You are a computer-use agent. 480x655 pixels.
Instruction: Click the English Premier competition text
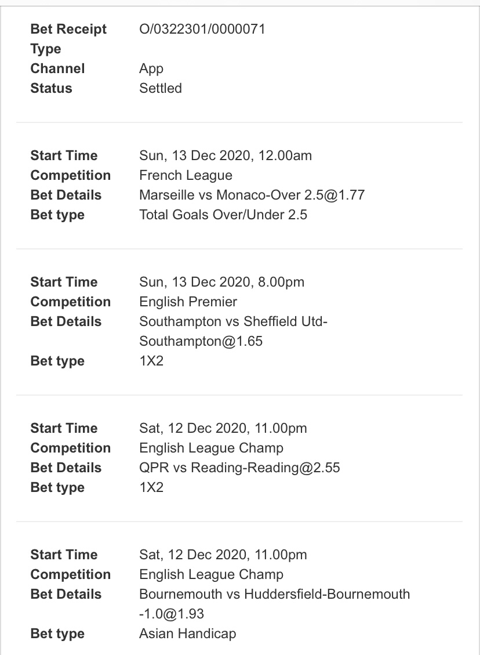tap(188, 302)
